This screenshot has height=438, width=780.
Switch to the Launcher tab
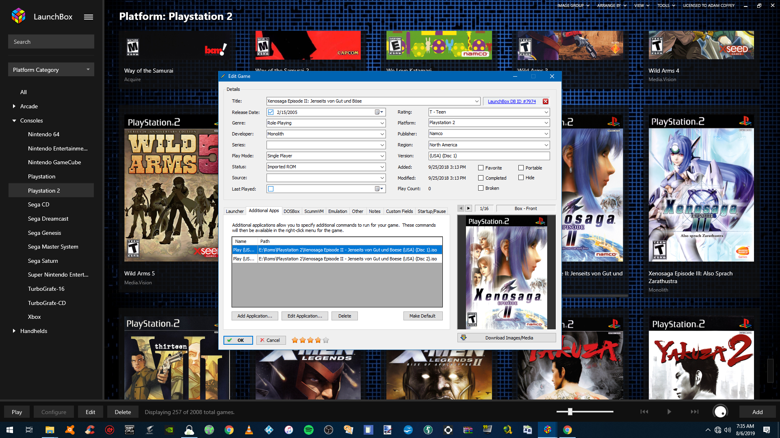pos(234,211)
